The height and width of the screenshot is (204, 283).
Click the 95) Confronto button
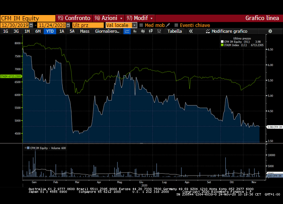click(x=74, y=18)
